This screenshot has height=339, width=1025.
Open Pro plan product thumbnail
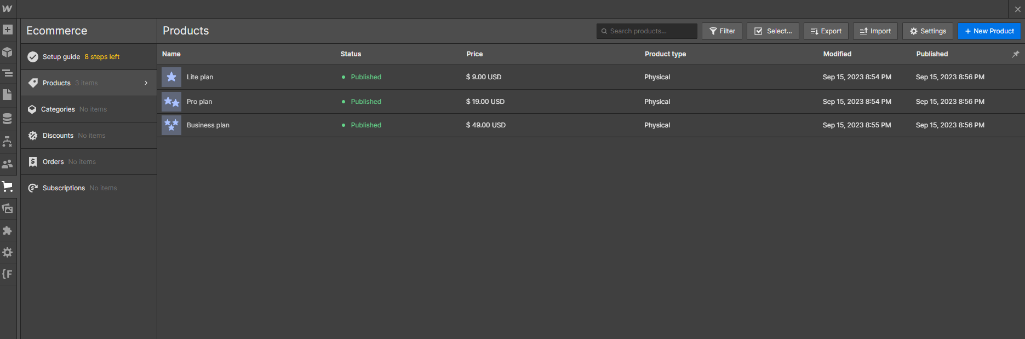coord(171,102)
